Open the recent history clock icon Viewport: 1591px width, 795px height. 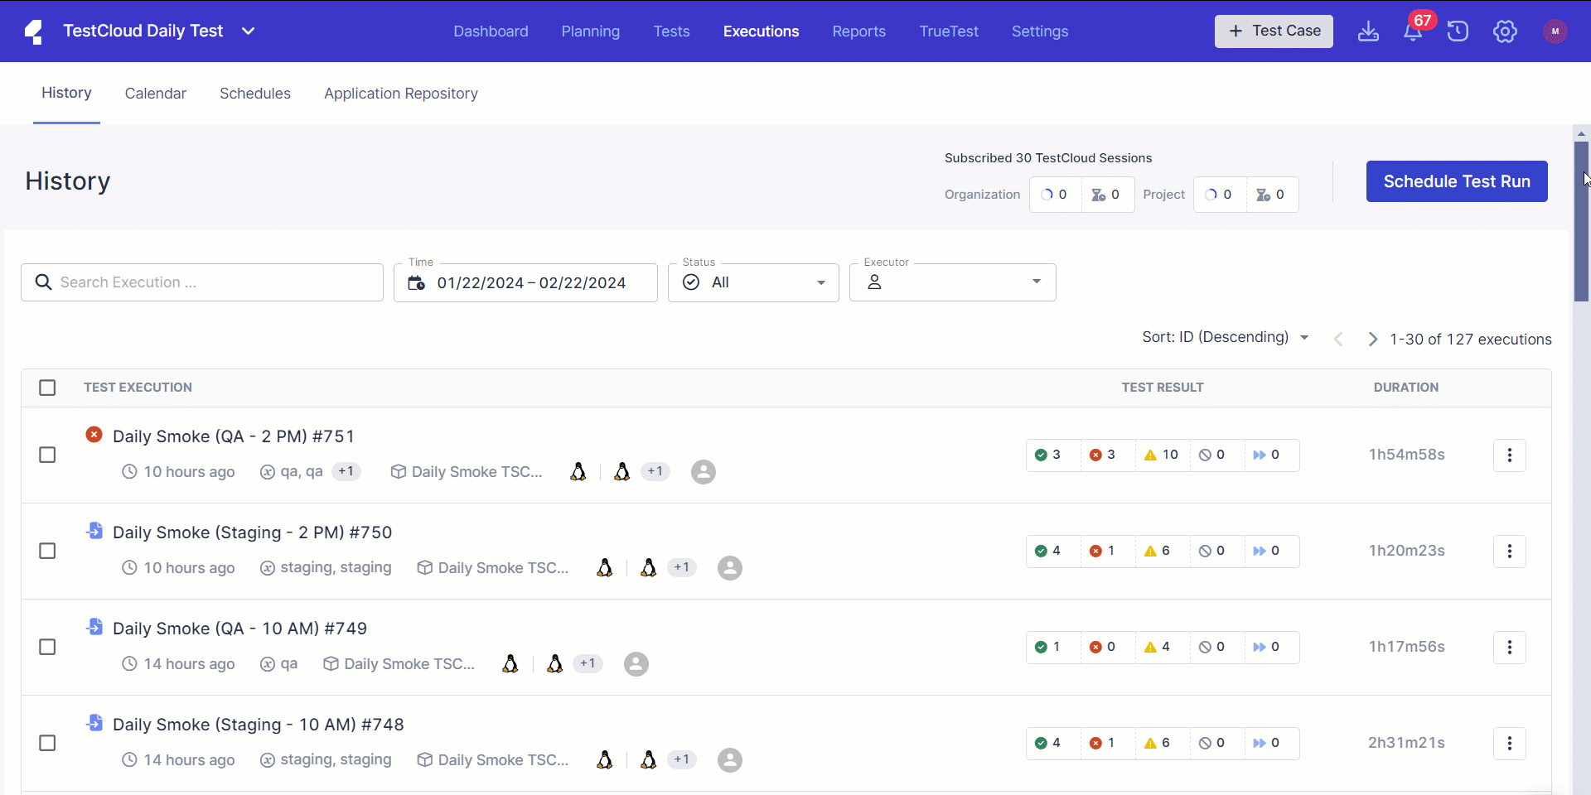1458,31
